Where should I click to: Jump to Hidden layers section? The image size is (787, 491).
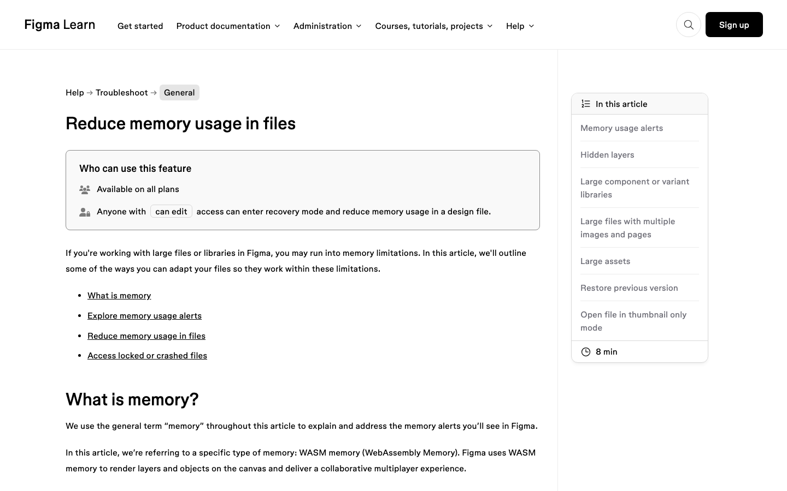607,155
